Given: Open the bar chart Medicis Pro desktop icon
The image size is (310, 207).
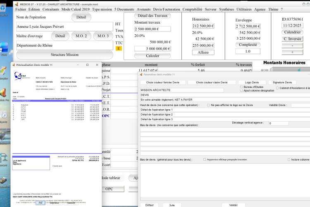Looking at the screenshot, I should (4, 94).
